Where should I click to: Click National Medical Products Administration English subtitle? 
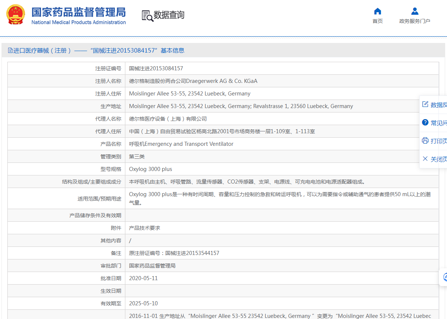tap(78, 22)
